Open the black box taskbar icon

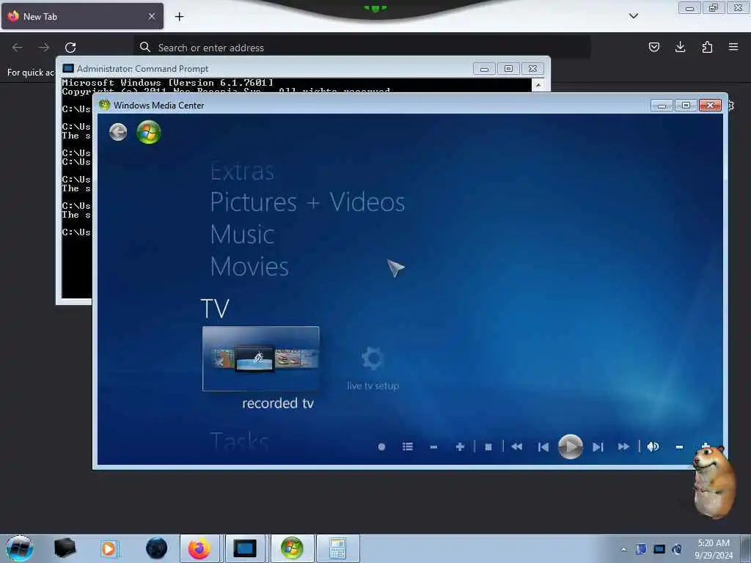pos(65,548)
